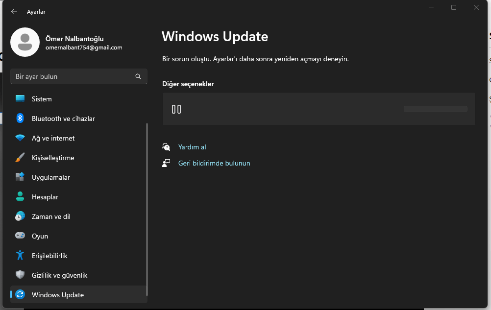Open the Sistem settings page
The height and width of the screenshot is (310, 491).
[x=79, y=99]
